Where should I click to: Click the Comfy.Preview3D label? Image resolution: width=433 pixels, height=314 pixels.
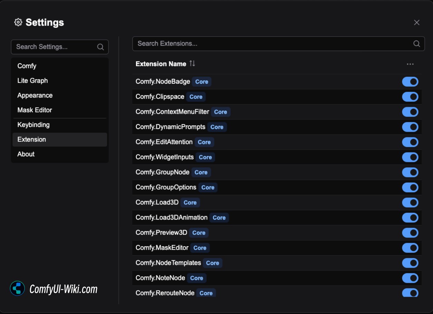pyautogui.click(x=161, y=232)
